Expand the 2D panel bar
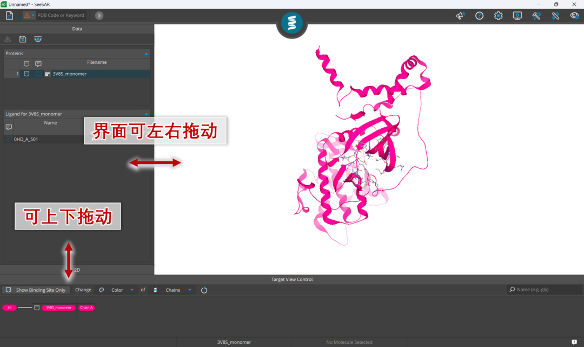This screenshot has width=584, height=347. click(77, 270)
